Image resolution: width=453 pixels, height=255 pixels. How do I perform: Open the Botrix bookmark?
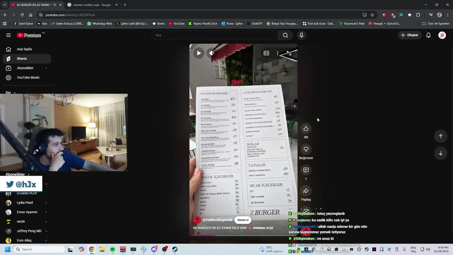[x=158, y=24]
